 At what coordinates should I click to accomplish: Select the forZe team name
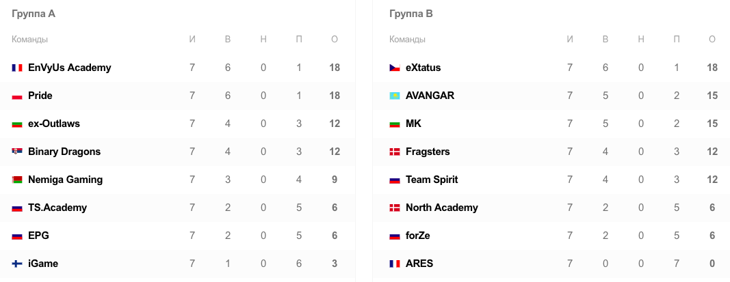pyautogui.click(x=418, y=236)
